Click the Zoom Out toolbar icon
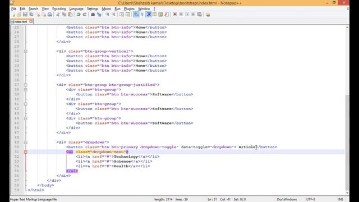The height and width of the screenshot is (202, 359). (113, 15)
